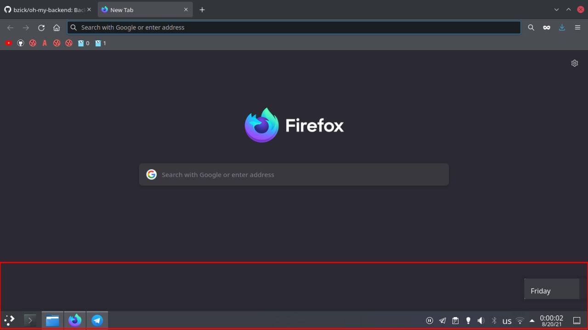Screen dimensions: 588x330
Task: Expand hidden system tray icons
Action: 532,321
